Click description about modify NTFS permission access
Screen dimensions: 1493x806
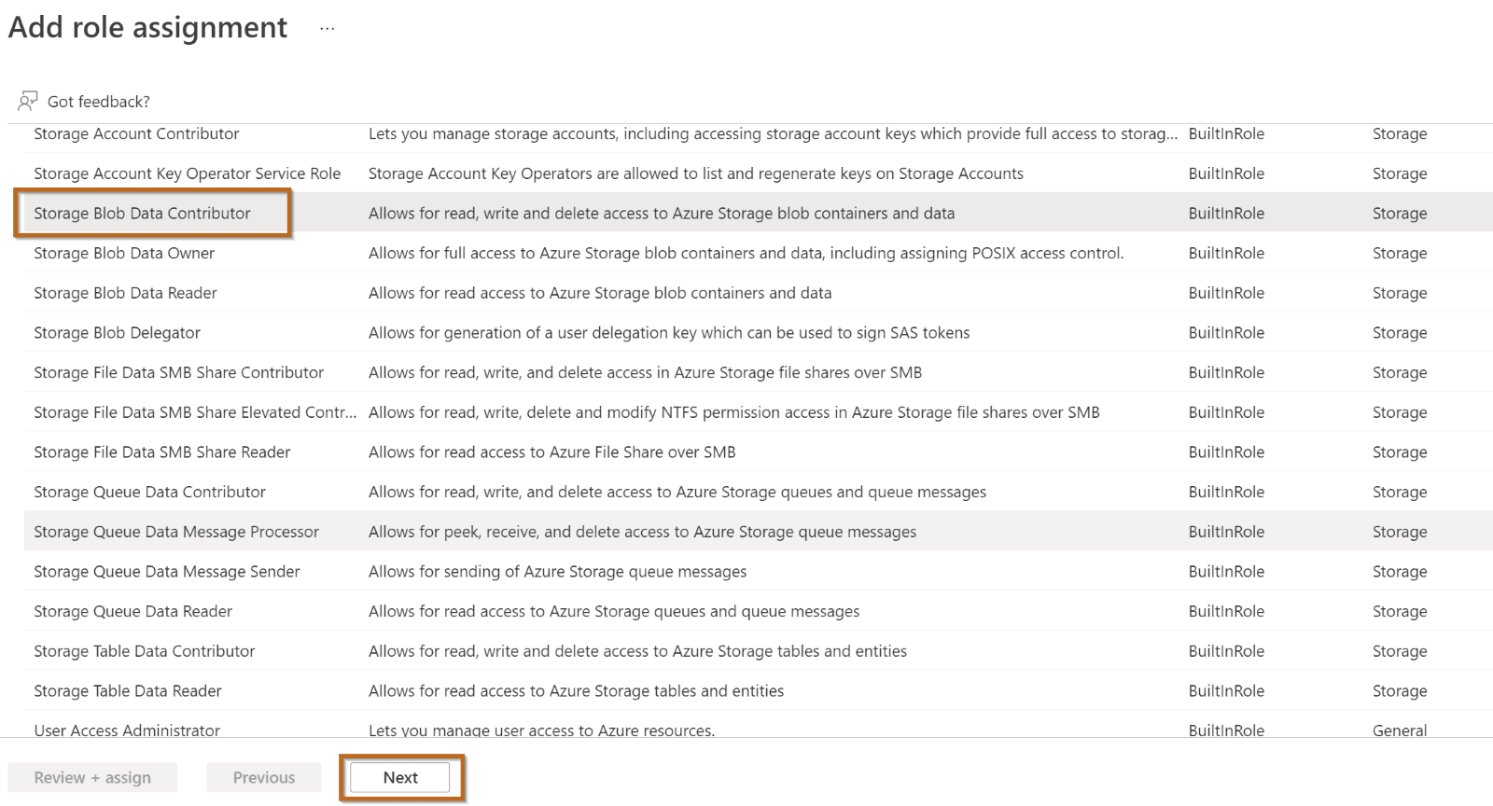coord(734,412)
